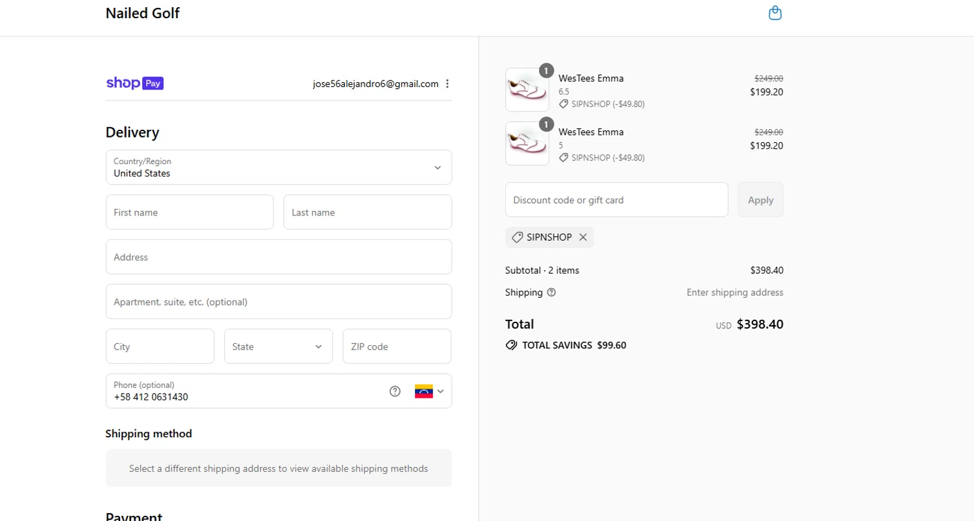Click the Total amount $398.40
The image size is (974, 521).
760,324
